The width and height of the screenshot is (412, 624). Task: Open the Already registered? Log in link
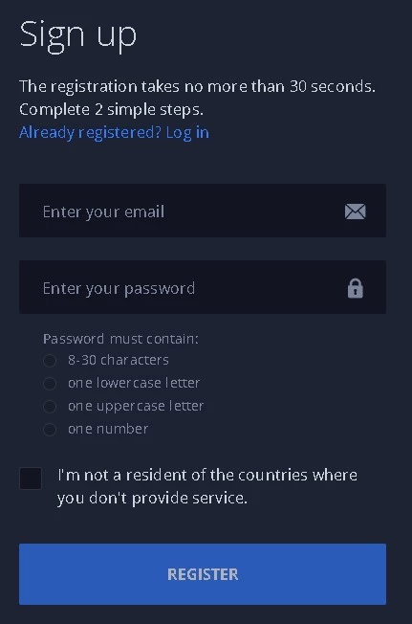pyautogui.click(x=114, y=132)
